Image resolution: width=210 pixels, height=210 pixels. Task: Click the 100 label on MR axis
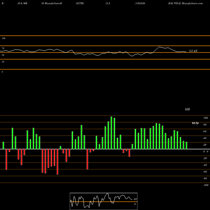pyautogui.click(x=205, y=118)
